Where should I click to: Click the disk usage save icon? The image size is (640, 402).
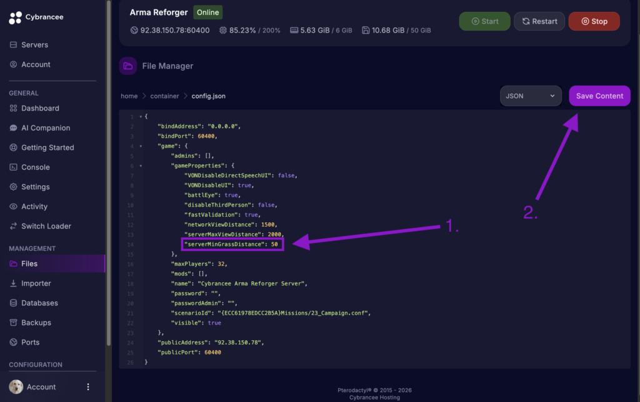click(366, 30)
